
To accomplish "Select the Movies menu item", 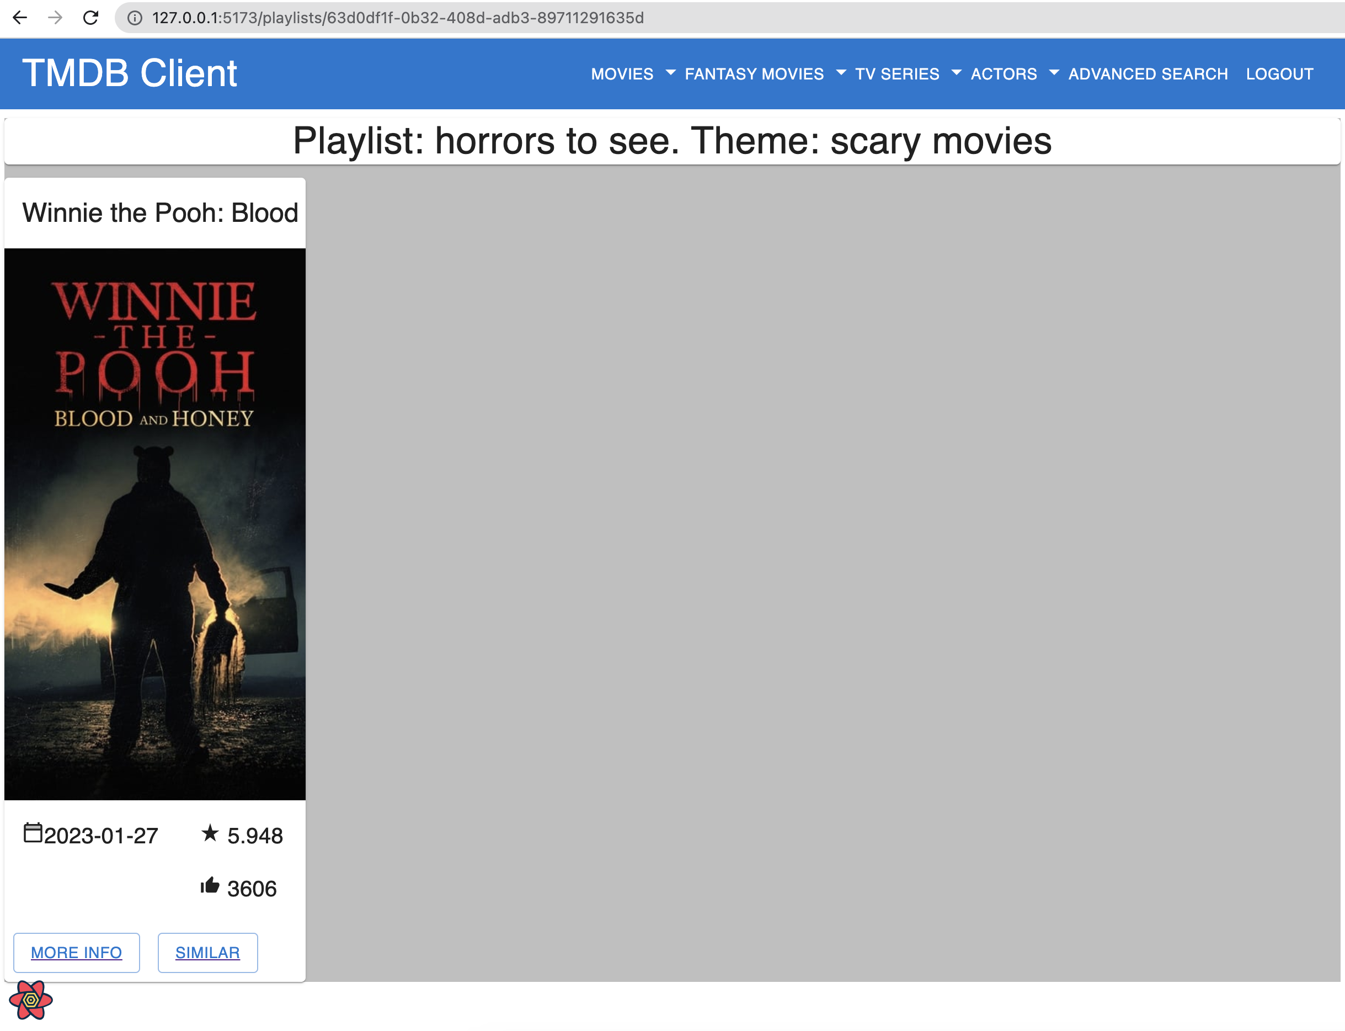I will [x=622, y=75].
